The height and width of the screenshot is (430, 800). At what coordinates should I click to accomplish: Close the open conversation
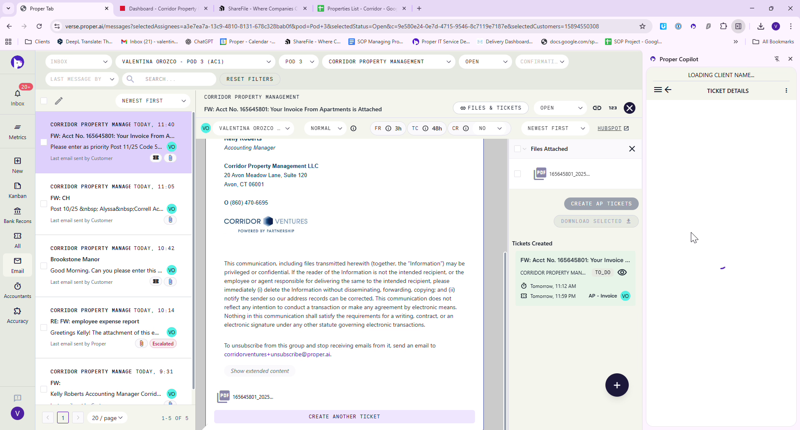(630, 108)
